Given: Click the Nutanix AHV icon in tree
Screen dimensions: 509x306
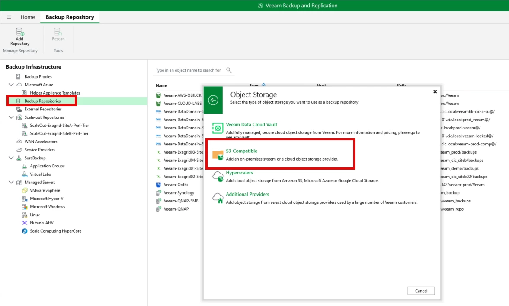Looking at the screenshot, I should point(25,223).
